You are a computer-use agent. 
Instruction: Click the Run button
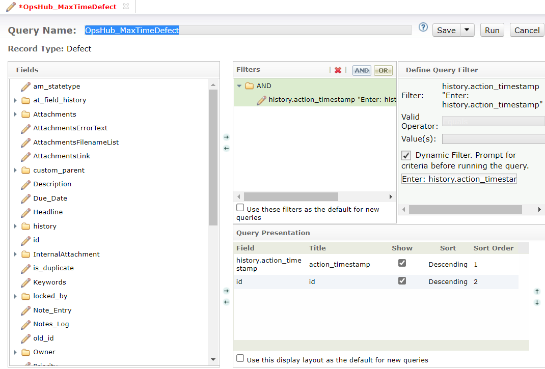[492, 30]
